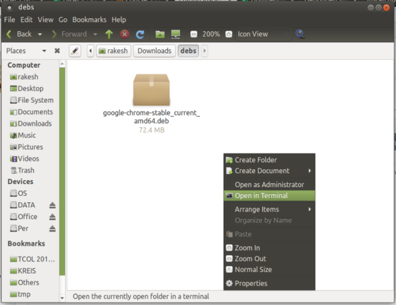Reload the current folder view
The width and height of the screenshot is (396, 305).
click(x=140, y=34)
